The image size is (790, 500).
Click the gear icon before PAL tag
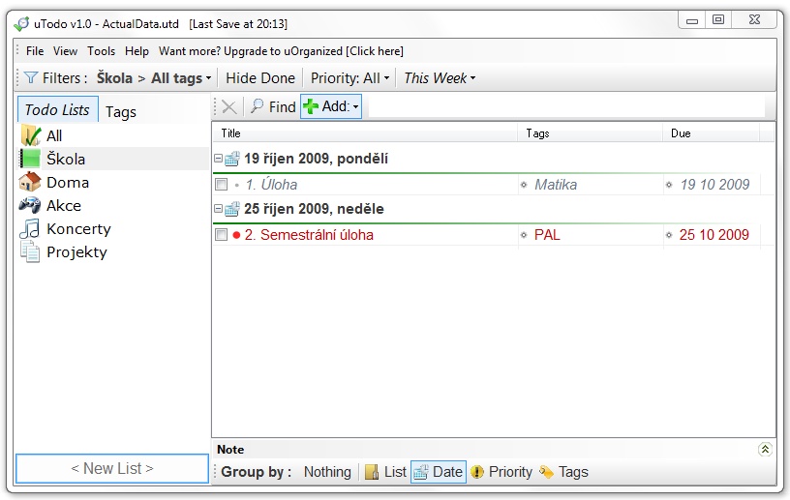[524, 235]
